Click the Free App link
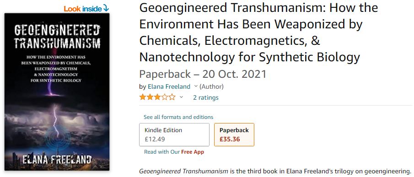414x177 pixels. (x=193, y=152)
